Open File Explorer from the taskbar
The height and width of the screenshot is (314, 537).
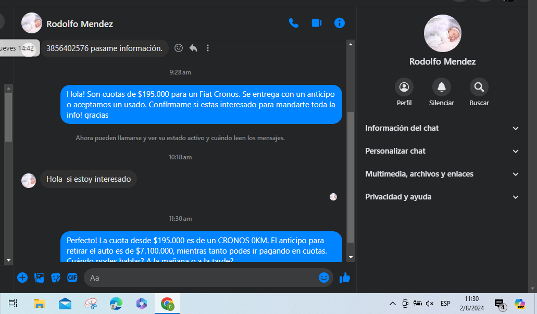(39, 304)
